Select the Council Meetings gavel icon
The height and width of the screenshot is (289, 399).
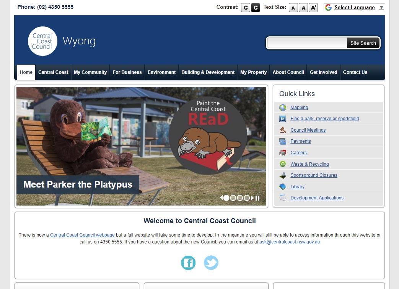pyautogui.click(x=282, y=130)
